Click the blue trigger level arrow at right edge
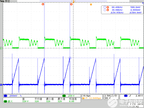Viewport: 144px width, 108px height. 143,3
